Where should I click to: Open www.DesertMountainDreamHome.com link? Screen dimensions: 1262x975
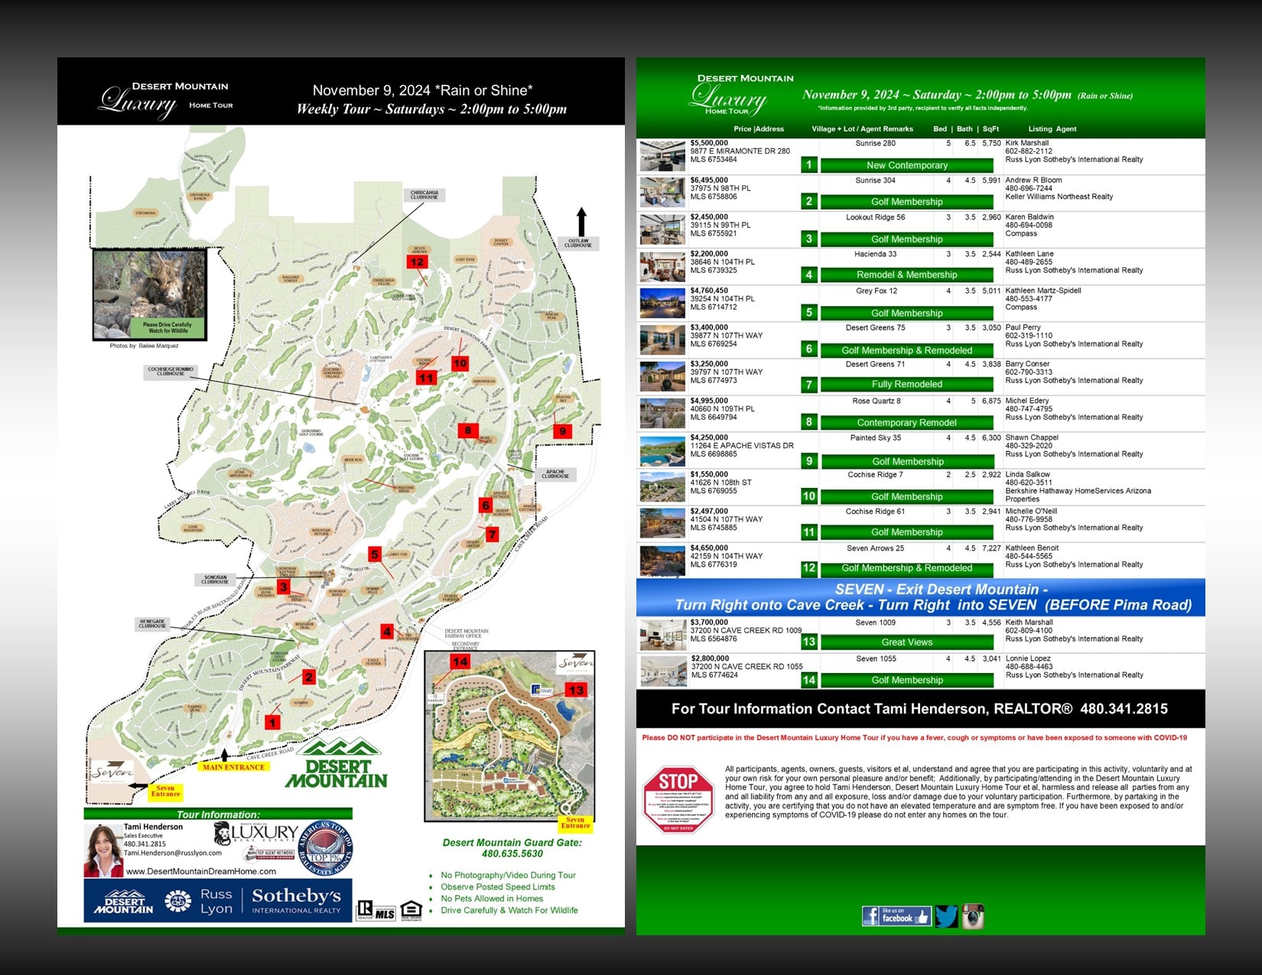click(x=200, y=871)
